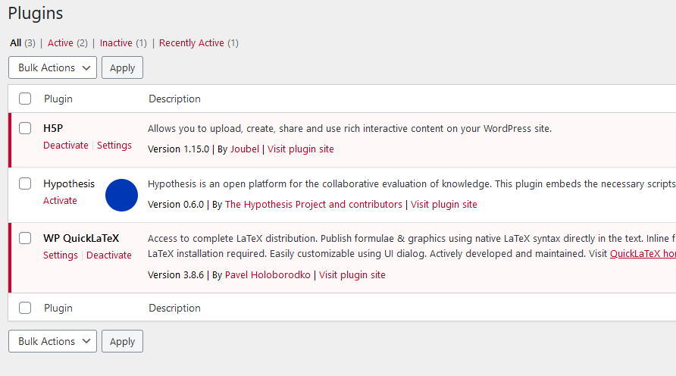This screenshot has height=376, width=676.
Task: Open Joubel author link
Action: coord(245,149)
